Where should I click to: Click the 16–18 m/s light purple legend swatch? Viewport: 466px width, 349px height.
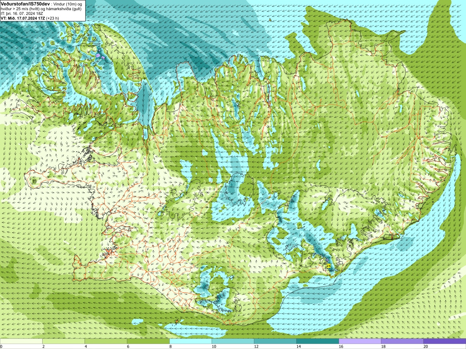pos(360,341)
